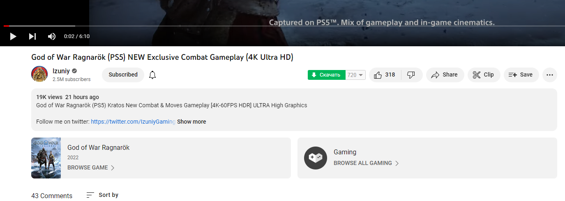Click the Gaming controller icon
This screenshot has width=565, height=201.
pos(316,158)
